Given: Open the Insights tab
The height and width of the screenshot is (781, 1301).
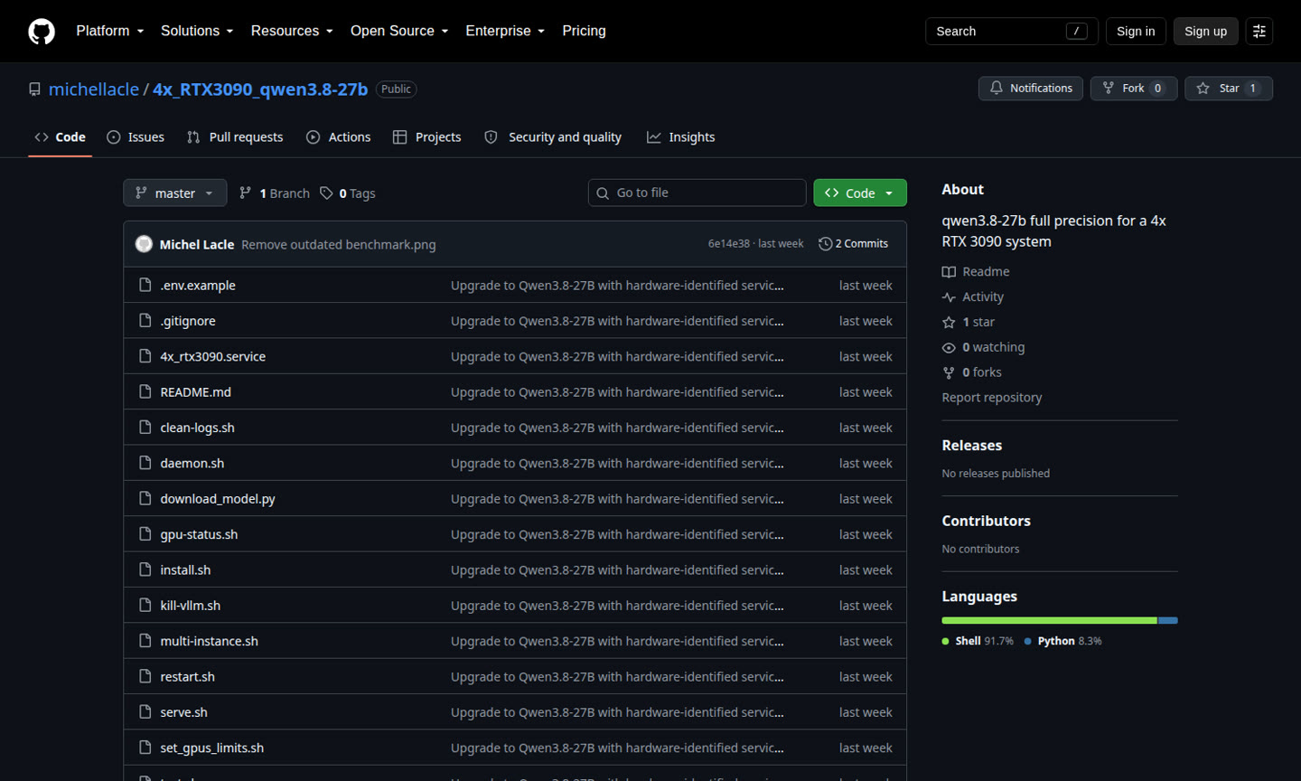Looking at the screenshot, I should point(681,137).
